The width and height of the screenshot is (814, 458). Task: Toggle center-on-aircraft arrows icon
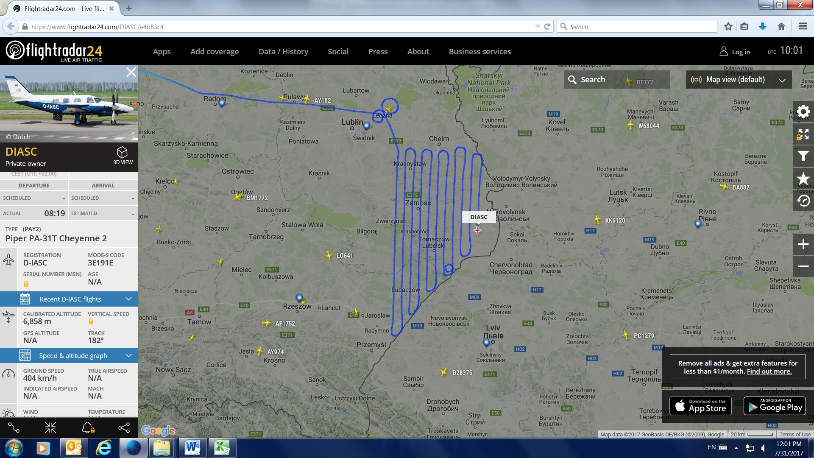(50, 428)
